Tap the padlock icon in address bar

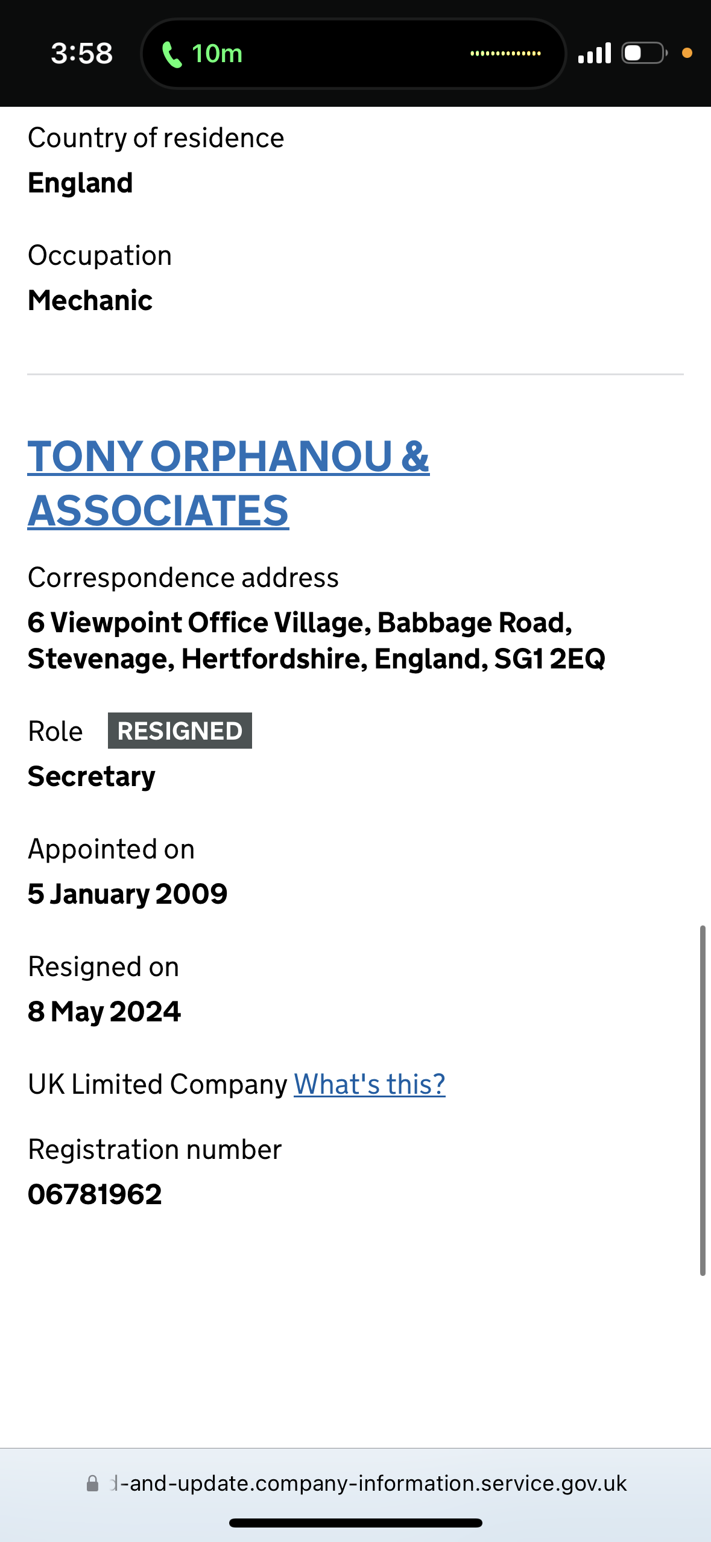coord(92,1483)
